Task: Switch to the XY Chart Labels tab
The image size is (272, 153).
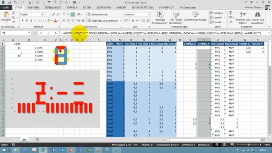Action: pos(187,8)
